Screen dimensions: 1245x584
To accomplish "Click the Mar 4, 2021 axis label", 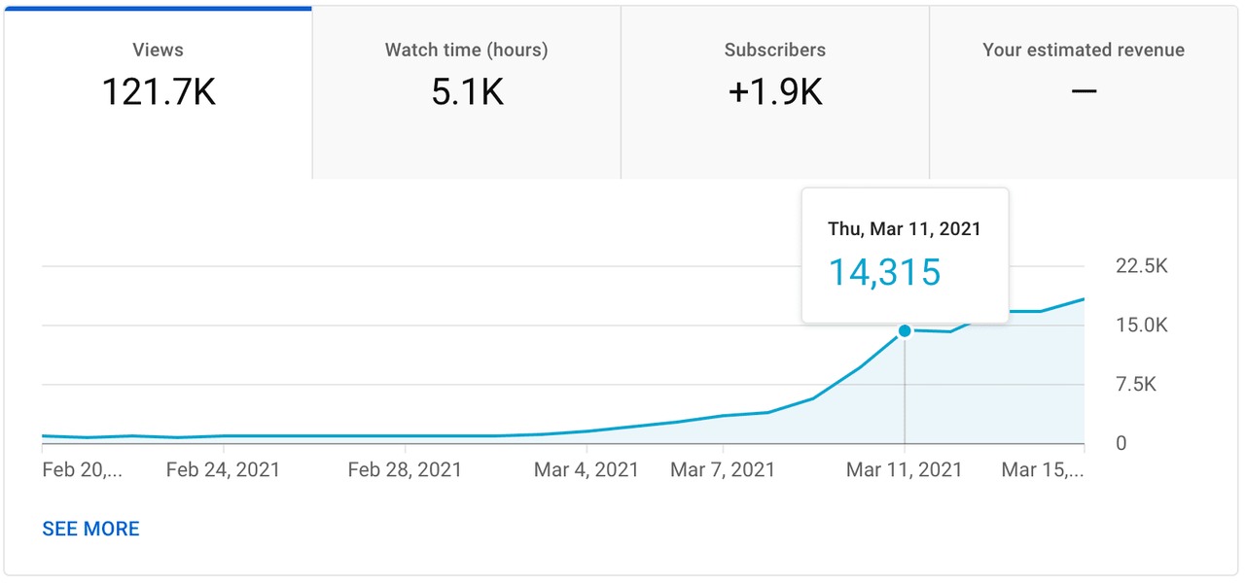I will coord(587,469).
